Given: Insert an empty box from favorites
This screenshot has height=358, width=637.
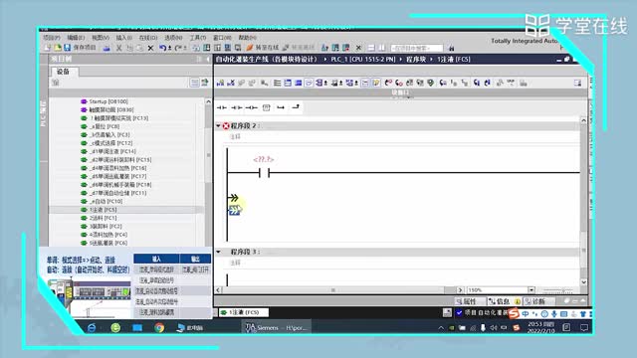Looking at the screenshot, I should pos(266,107).
